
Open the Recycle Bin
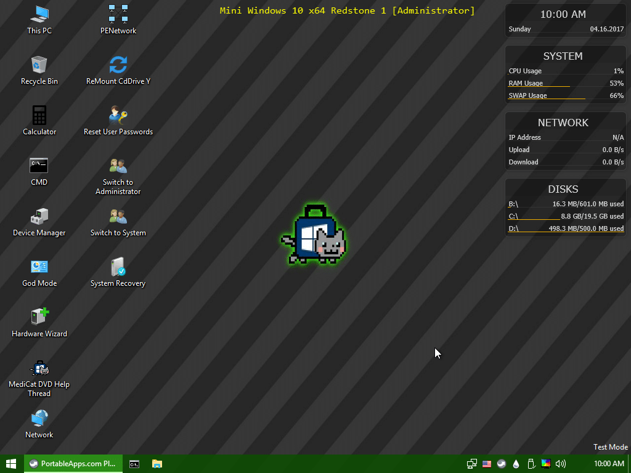click(x=39, y=70)
